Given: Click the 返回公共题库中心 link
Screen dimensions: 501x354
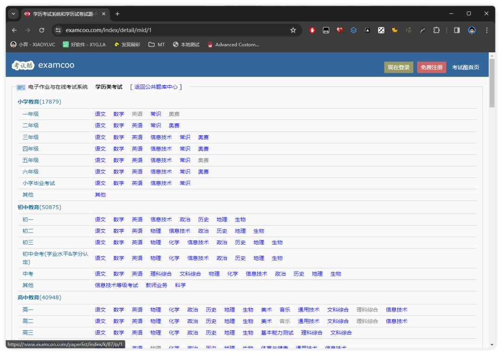Looking at the screenshot, I should tap(156, 87).
